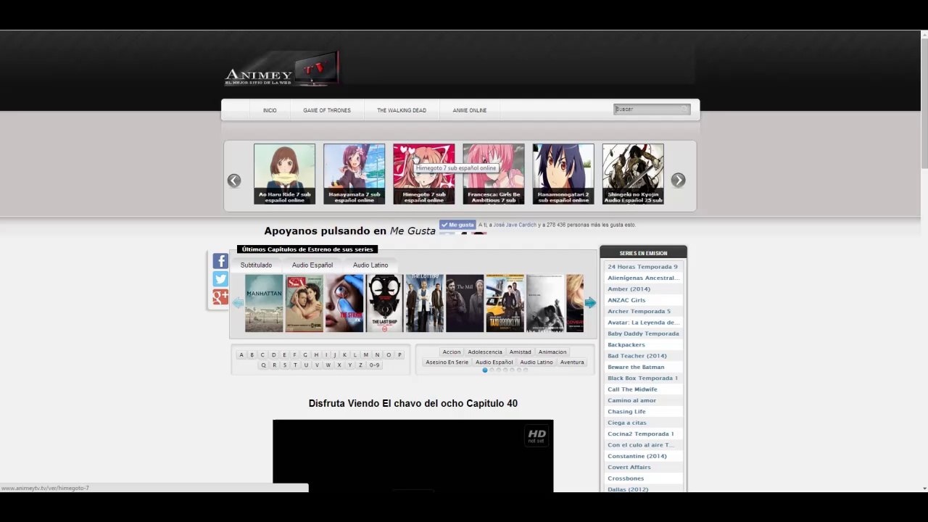The width and height of the screenshot is (928, 522).
Task: Click the series strip right blue arrow
Action: click(590, 303)
